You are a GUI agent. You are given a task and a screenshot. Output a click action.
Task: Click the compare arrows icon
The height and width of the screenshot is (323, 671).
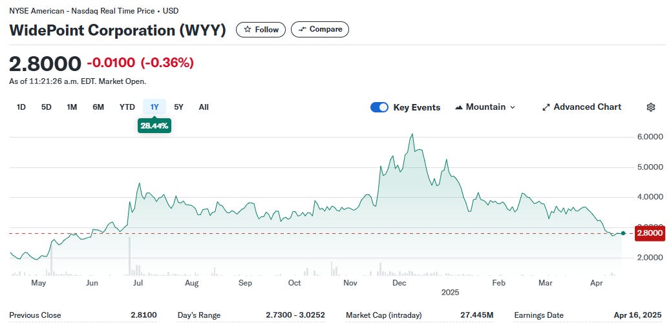303,30
